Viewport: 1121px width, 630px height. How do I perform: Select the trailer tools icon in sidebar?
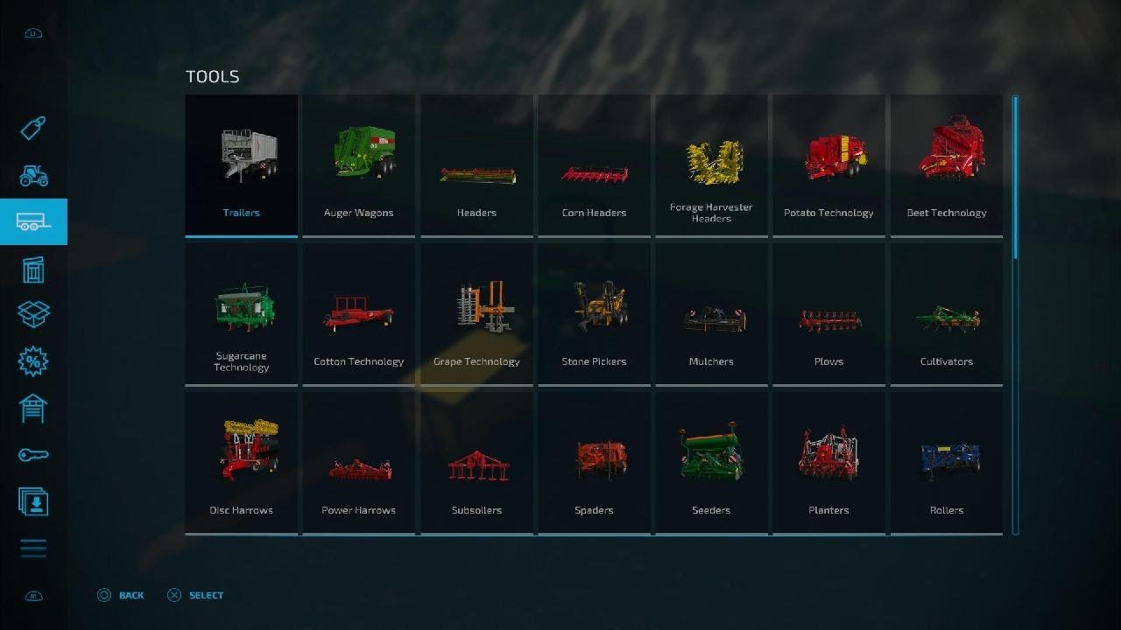pos(33,221)
